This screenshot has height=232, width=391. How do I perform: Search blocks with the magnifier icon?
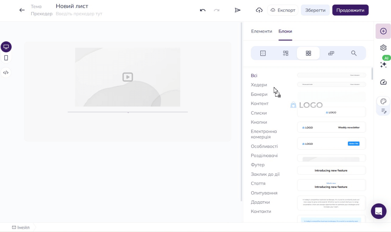coord(353,53)
